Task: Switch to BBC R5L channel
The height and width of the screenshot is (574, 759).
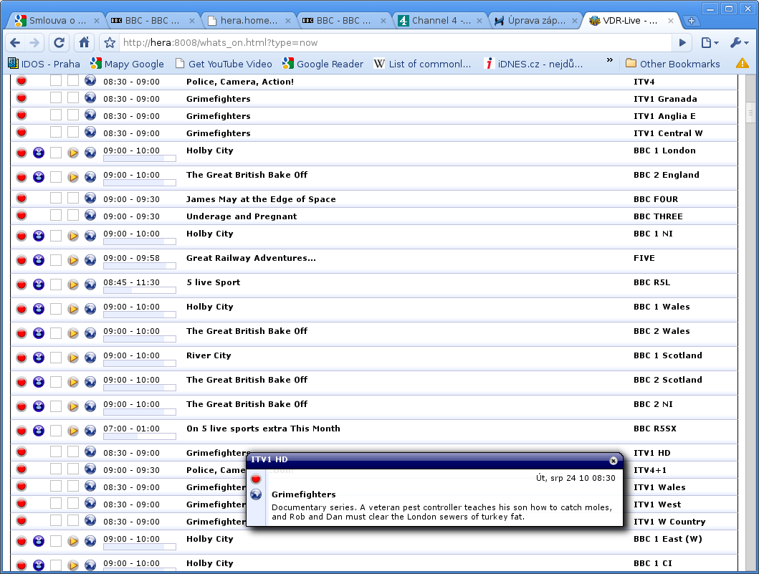Action: coord(39,284)
